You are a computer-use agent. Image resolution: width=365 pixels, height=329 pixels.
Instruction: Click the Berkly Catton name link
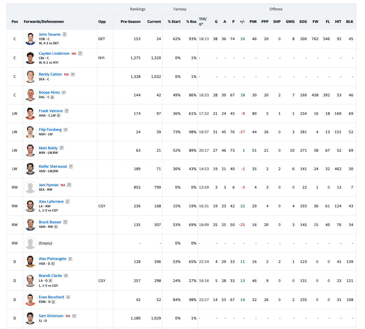click(50, 74)
